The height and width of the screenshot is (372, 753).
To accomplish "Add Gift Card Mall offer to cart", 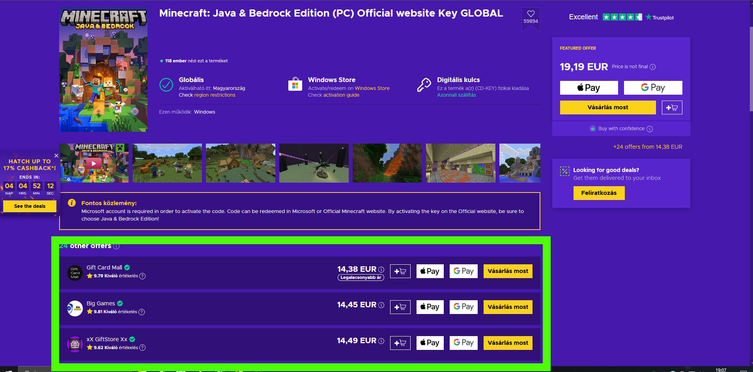I will 400,271.
